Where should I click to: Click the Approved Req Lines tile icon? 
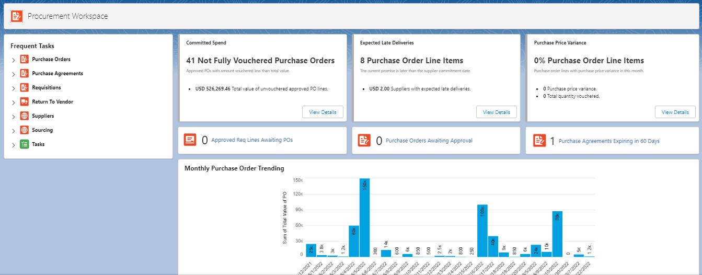[190, 140]
